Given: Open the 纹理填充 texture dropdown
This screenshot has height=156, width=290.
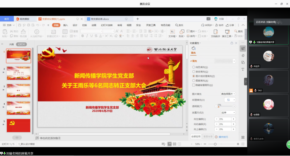Looking at the screenshot, I should pos(231,100).
